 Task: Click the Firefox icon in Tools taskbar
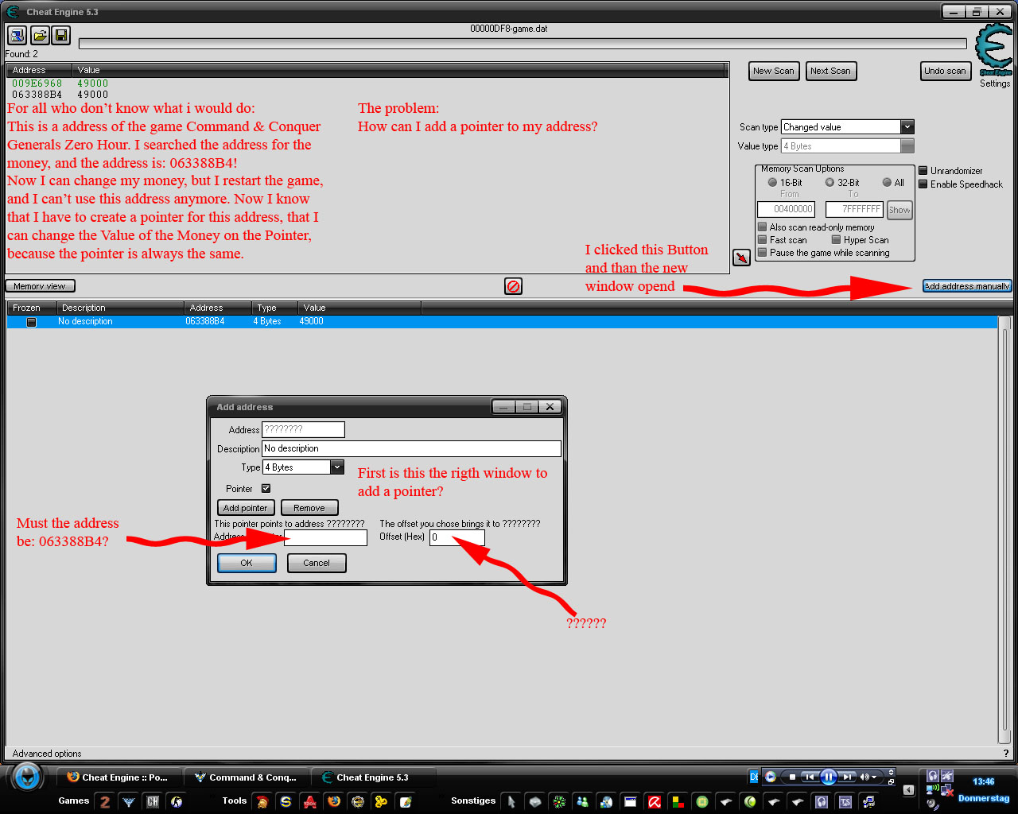pos(334,801)
